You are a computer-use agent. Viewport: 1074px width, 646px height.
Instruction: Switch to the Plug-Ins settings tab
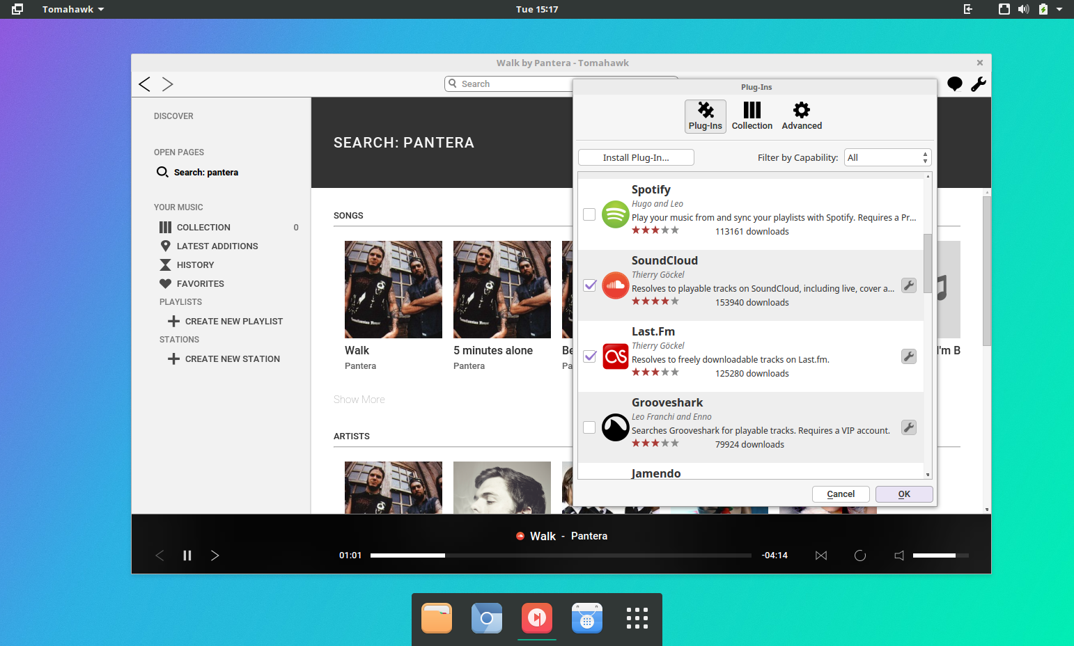click(706, 116)
